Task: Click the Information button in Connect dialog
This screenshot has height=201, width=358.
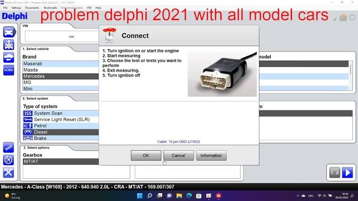Action: coord(211,155)
